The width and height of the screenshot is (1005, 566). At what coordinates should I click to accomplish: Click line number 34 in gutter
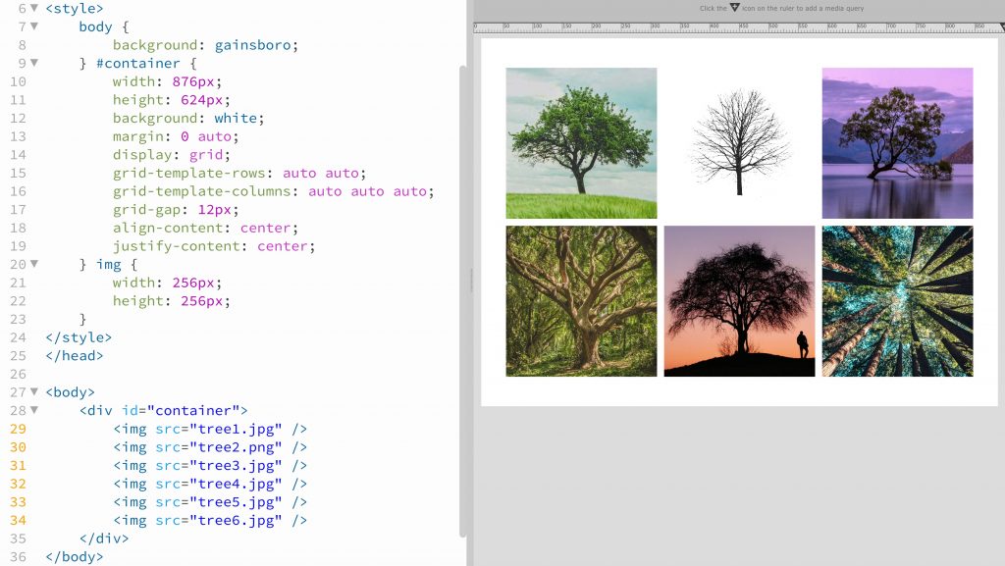tap(18, 521)
